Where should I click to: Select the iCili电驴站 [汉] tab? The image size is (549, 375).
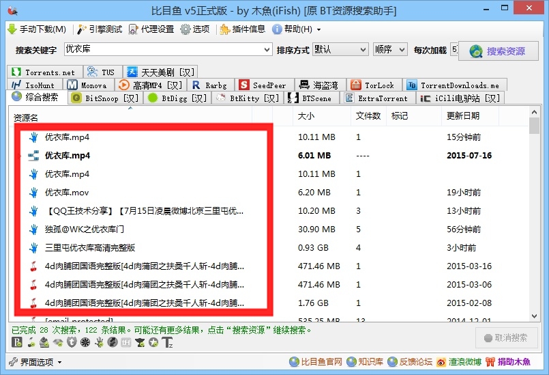tap(460, 98)
